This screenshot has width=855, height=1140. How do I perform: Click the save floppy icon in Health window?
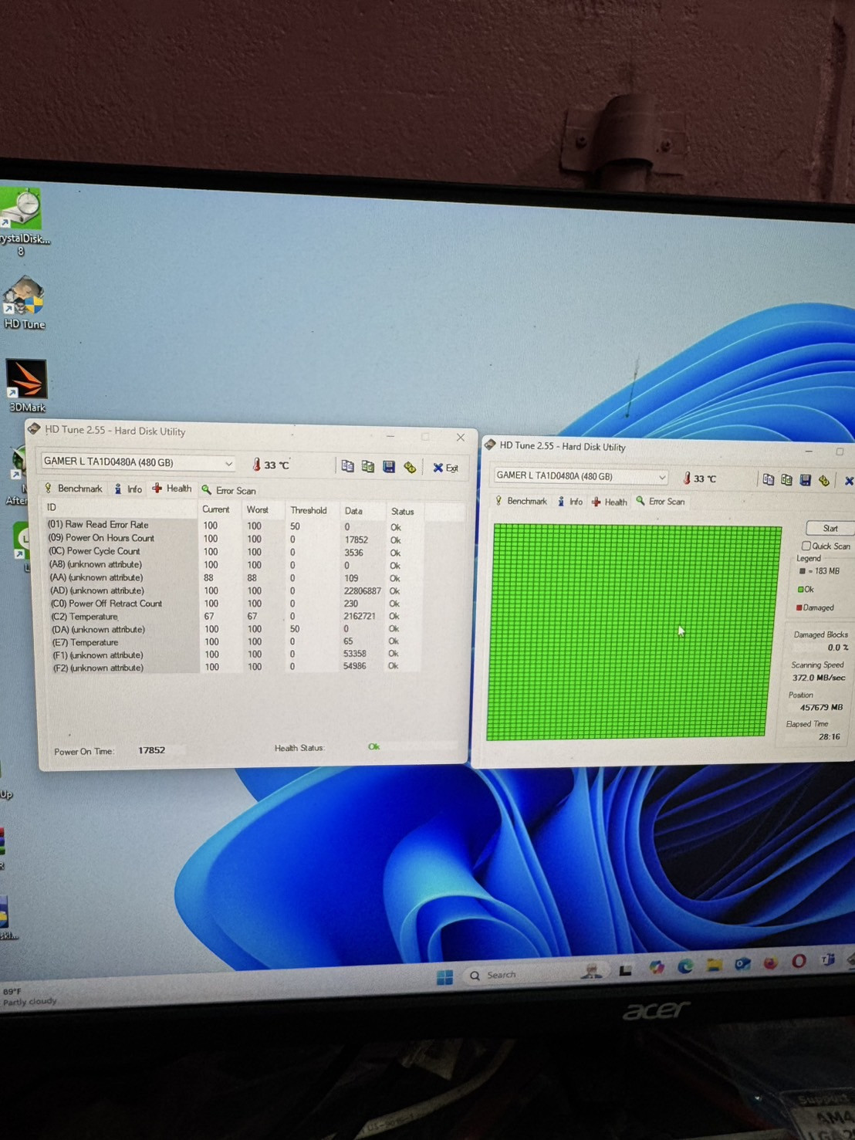(x=389, y=466)
